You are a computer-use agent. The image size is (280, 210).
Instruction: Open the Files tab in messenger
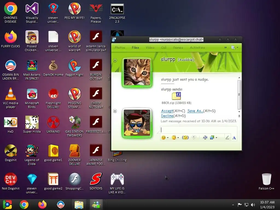point(135,48)
